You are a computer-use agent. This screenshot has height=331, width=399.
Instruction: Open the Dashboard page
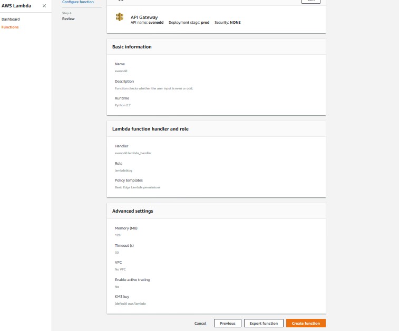(x=11, y=19)
